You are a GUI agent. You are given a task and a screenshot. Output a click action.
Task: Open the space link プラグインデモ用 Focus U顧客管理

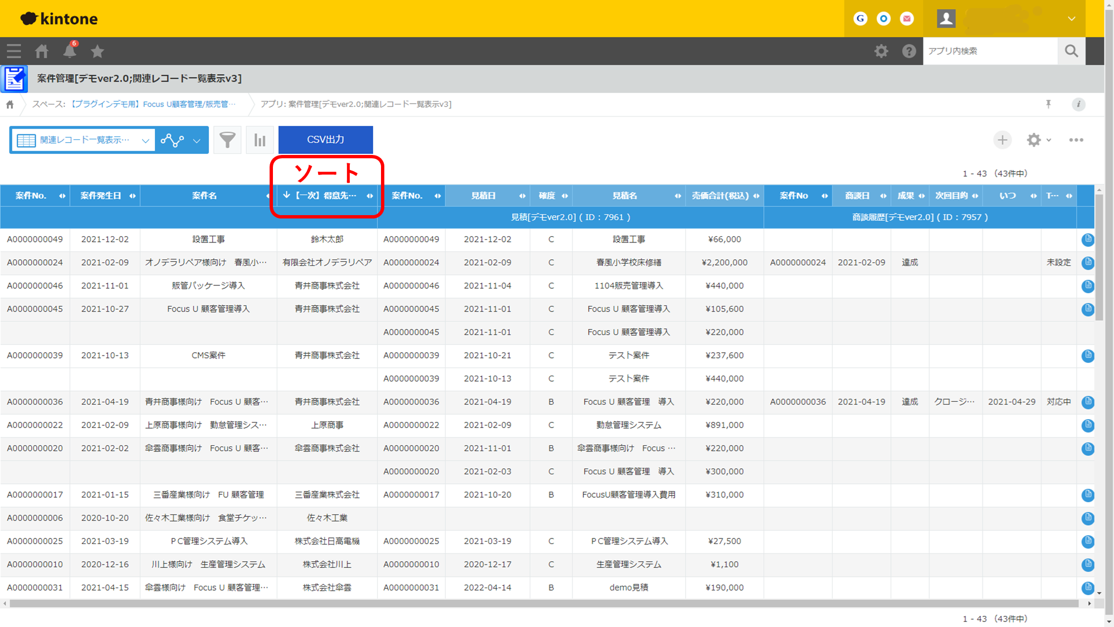pos(153,104)
